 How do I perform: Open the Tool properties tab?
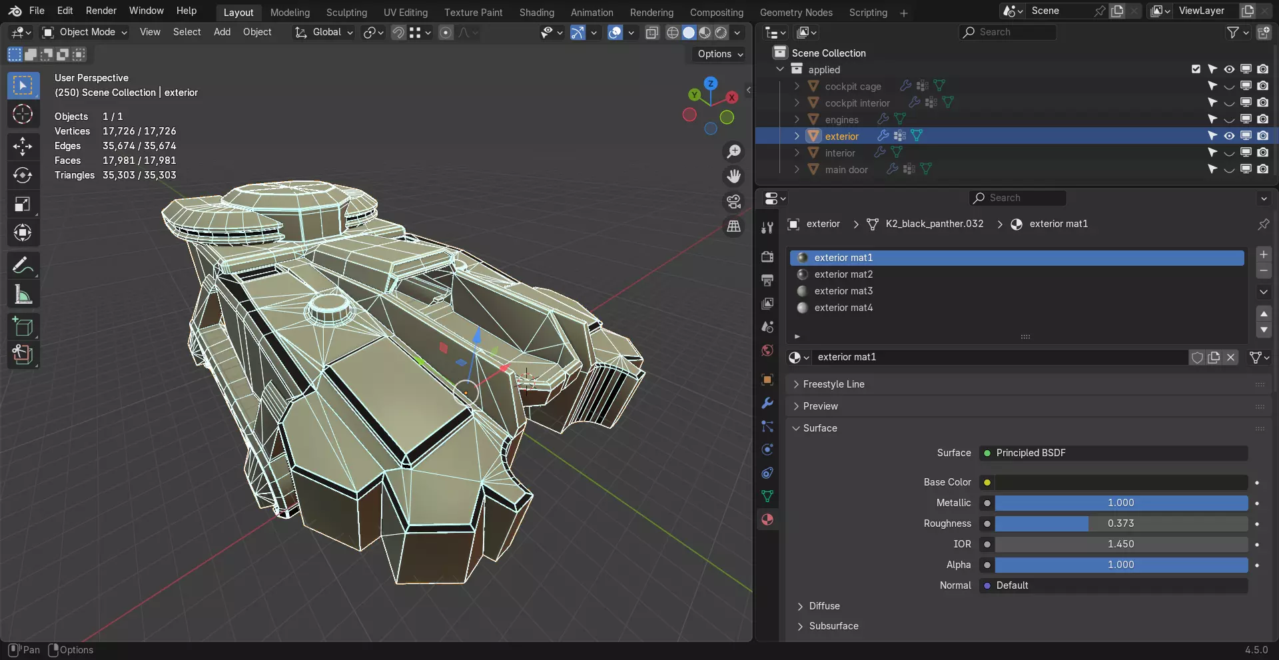pos(767,228)
